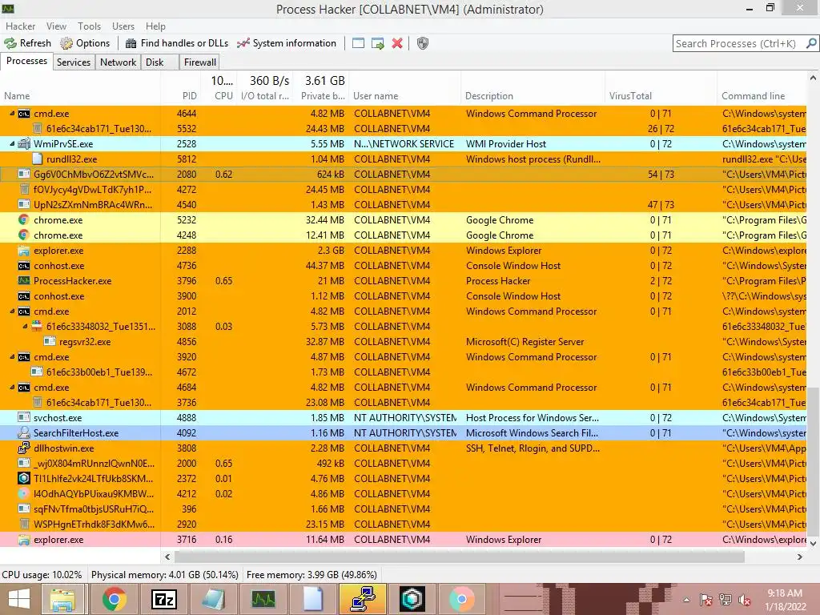Select the rundll32.exe process row
The image size is (820, 615).
point(404,159)
